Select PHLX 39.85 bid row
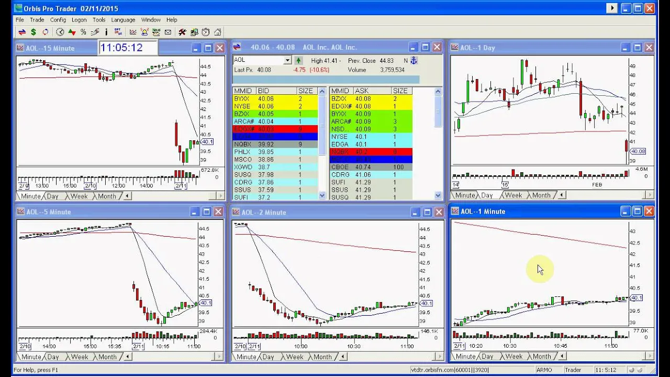Image resolution: width=670 pixels, height=377 pixels. coord(275,152)
